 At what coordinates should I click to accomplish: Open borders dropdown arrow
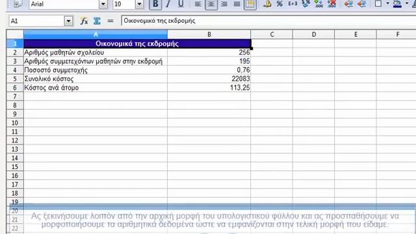(387, 3)
